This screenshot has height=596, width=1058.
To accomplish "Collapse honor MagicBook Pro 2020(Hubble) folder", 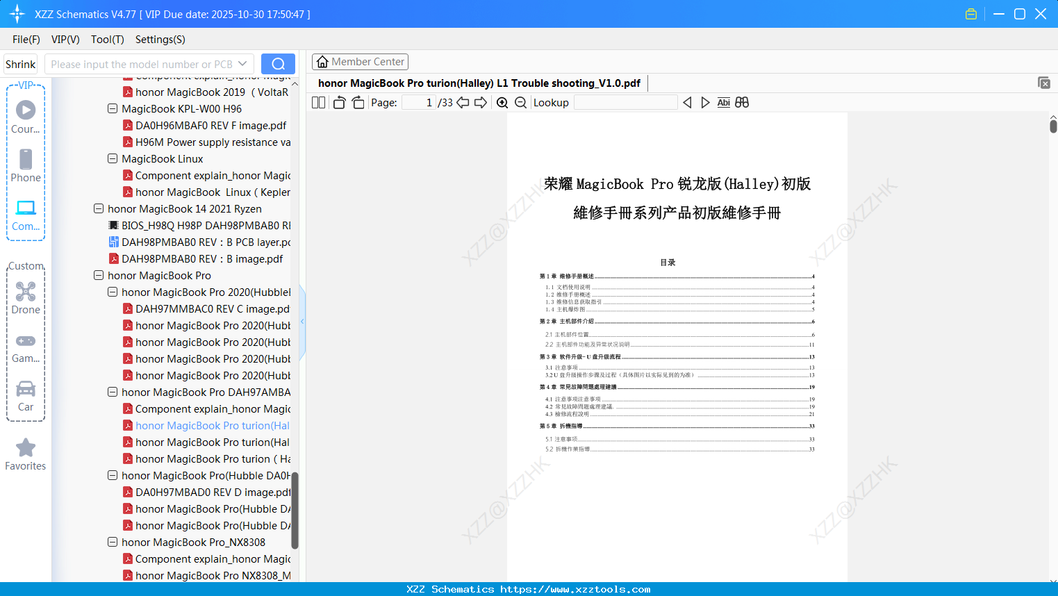I will (113, 292).
